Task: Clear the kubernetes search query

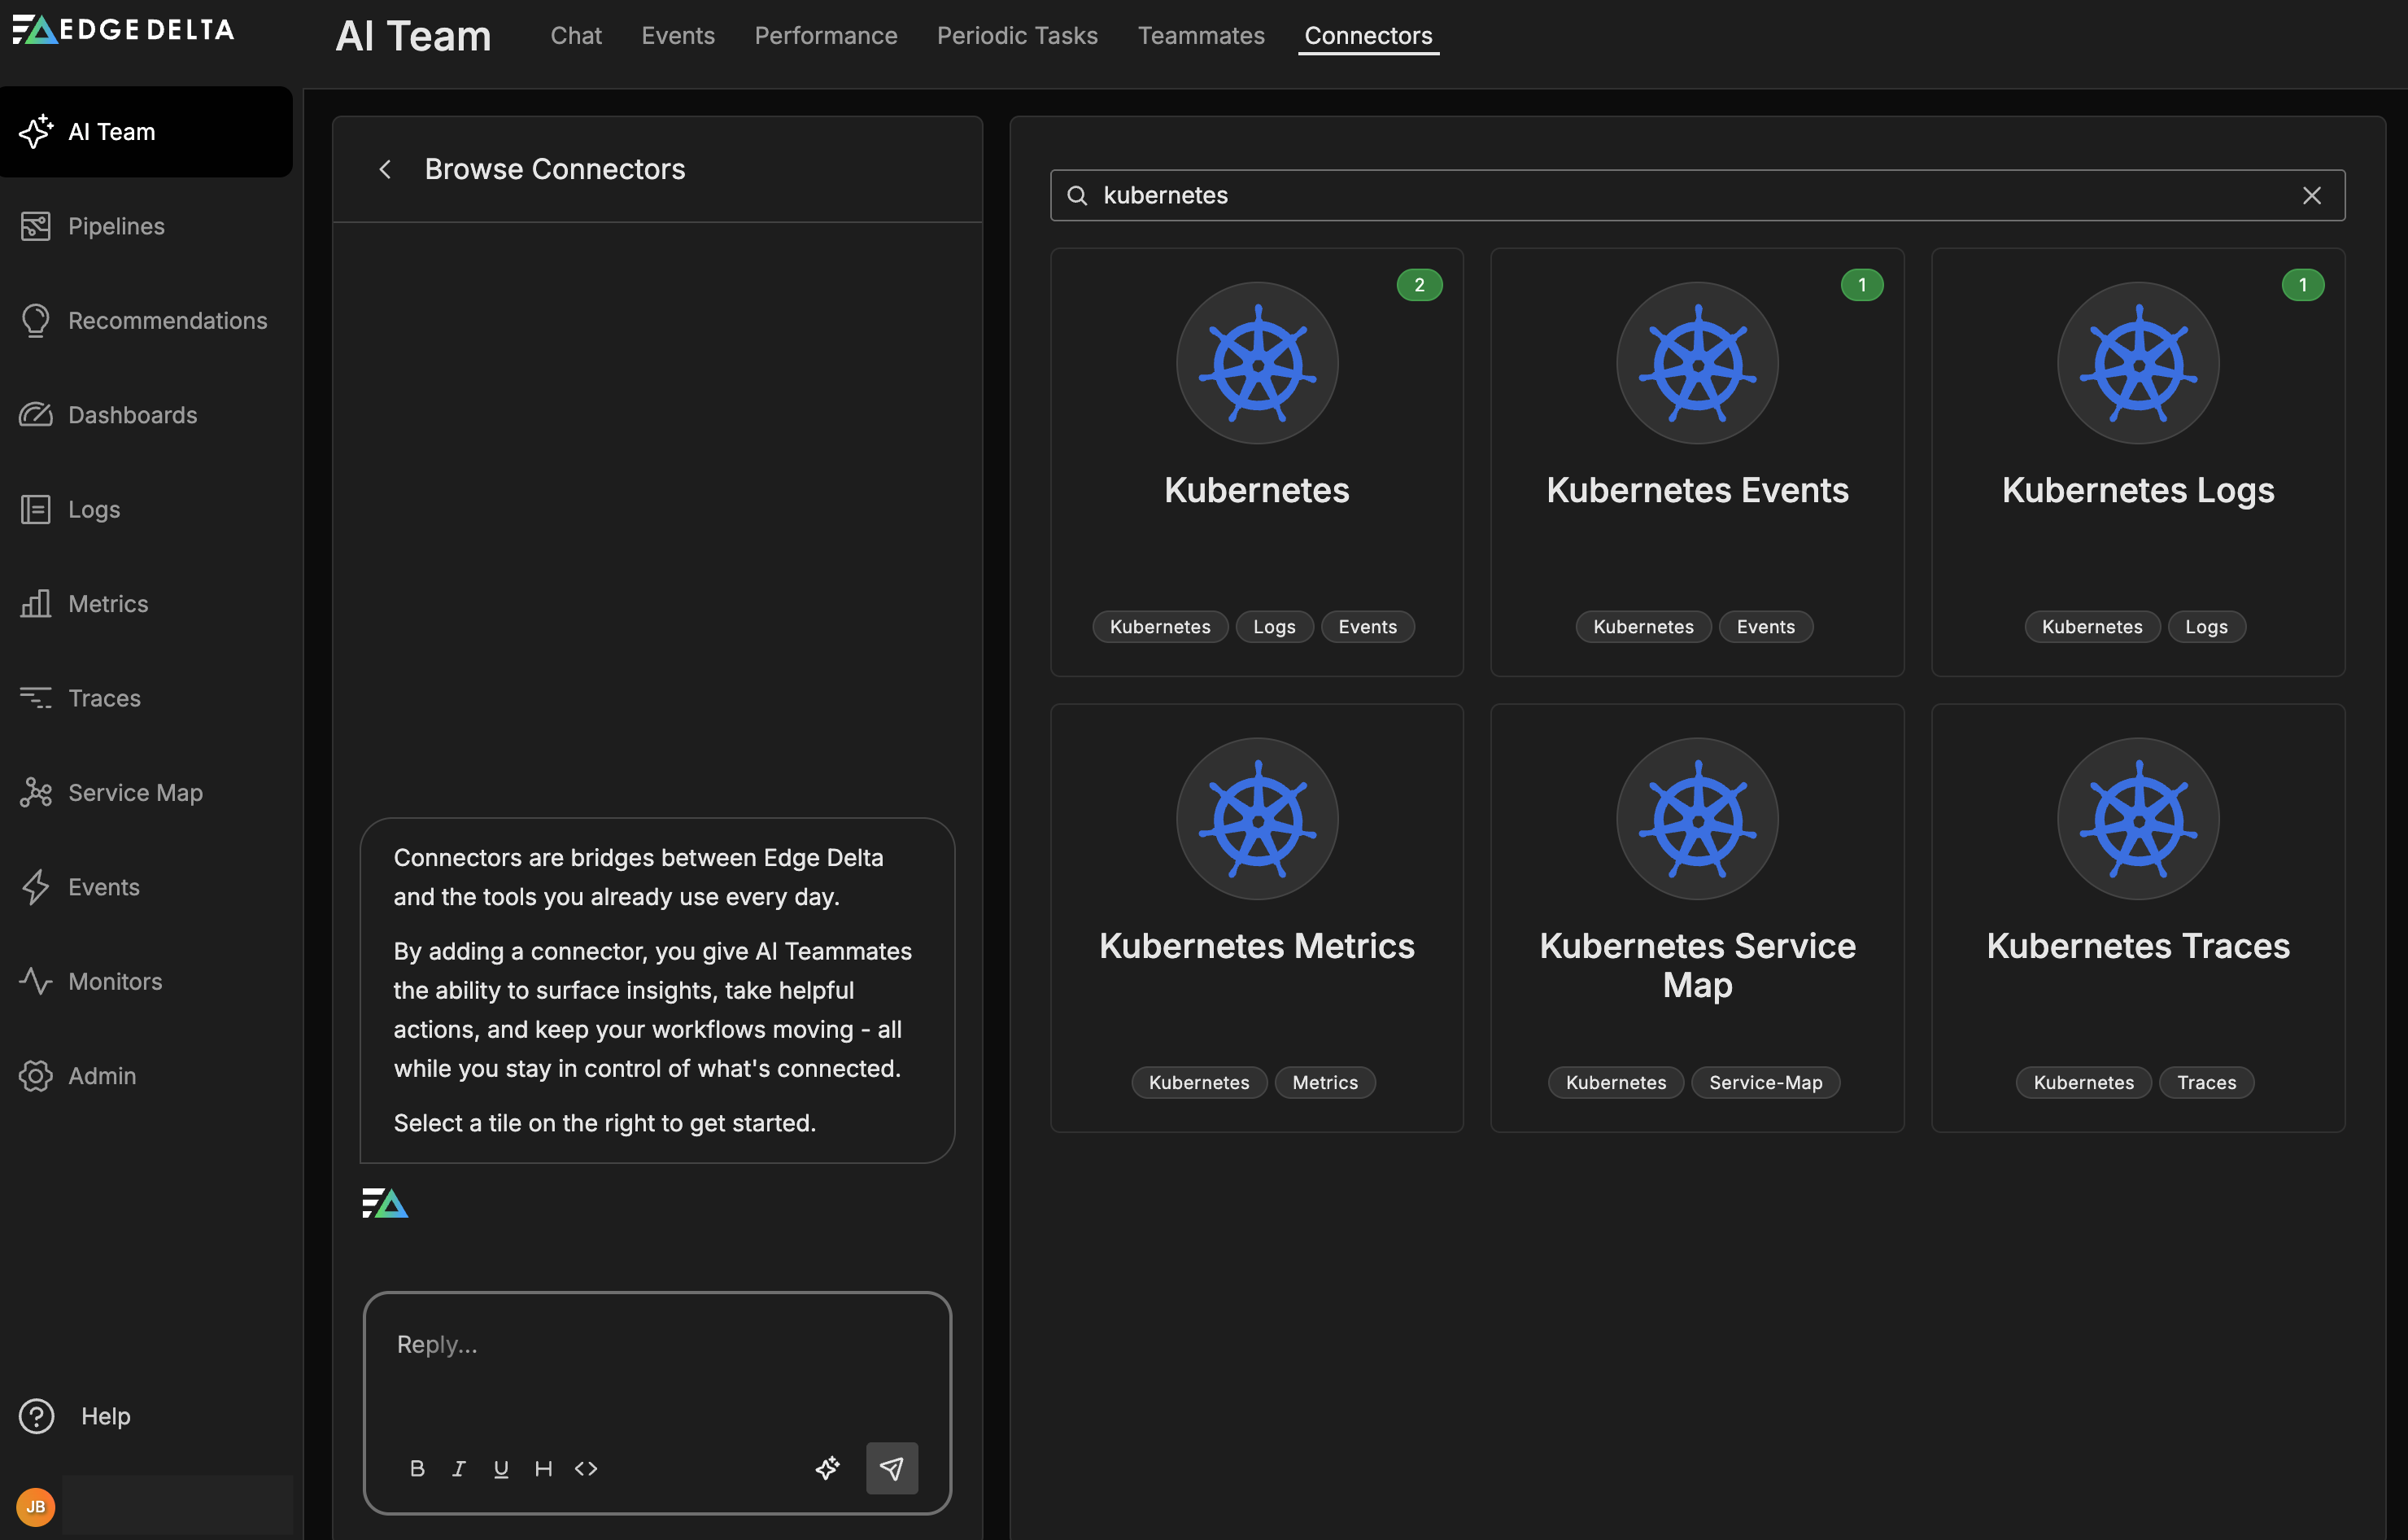Action: 2312,195
